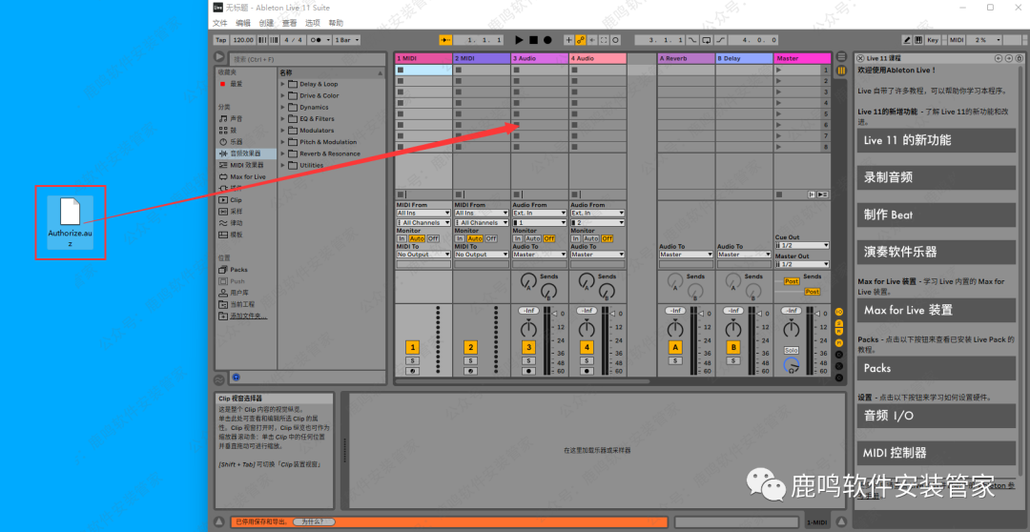
Task: Click the Tap tempo button
Action: pos(220,40)
